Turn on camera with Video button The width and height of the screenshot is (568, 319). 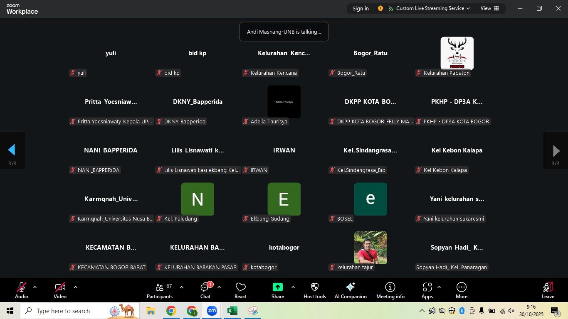[x=60, y=290]
